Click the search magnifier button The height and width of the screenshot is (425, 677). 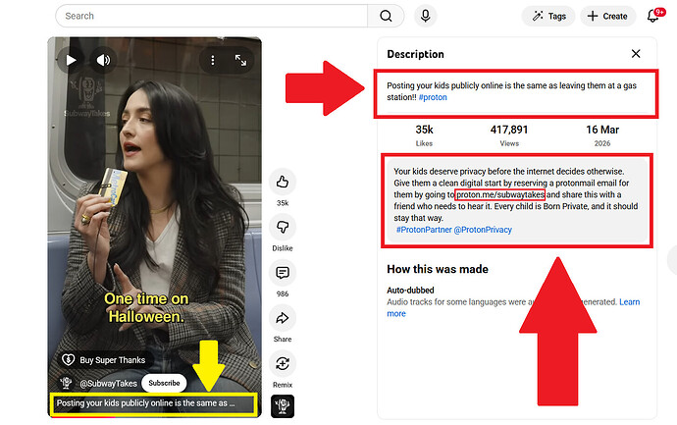tap(386, 16)
